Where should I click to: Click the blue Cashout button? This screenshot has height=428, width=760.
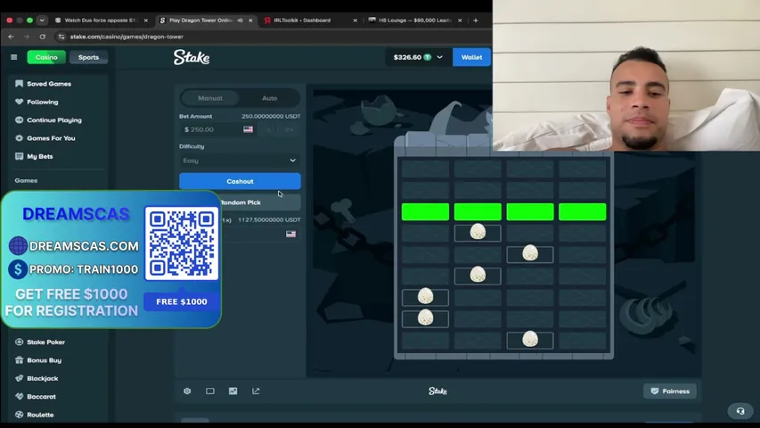coord(240,181)
